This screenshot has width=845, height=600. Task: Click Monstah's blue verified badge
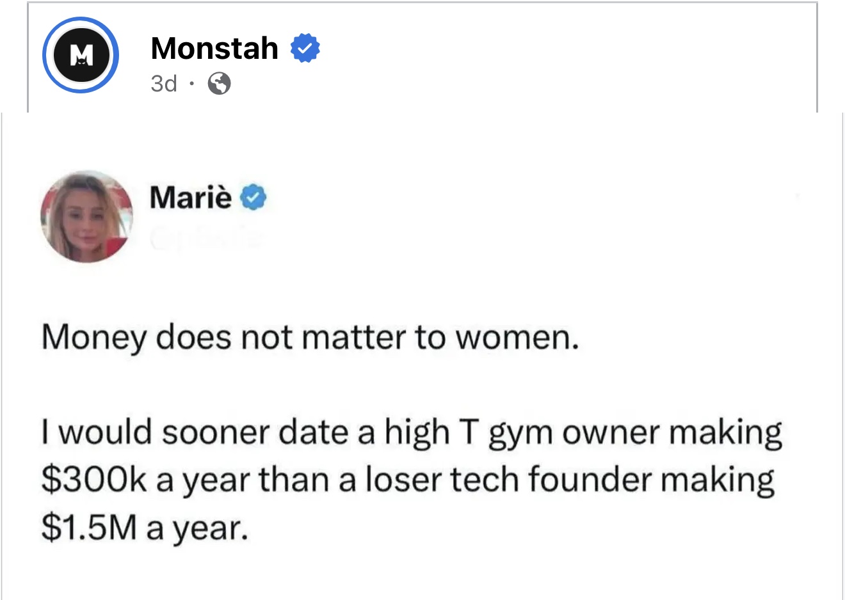(305, 49)
